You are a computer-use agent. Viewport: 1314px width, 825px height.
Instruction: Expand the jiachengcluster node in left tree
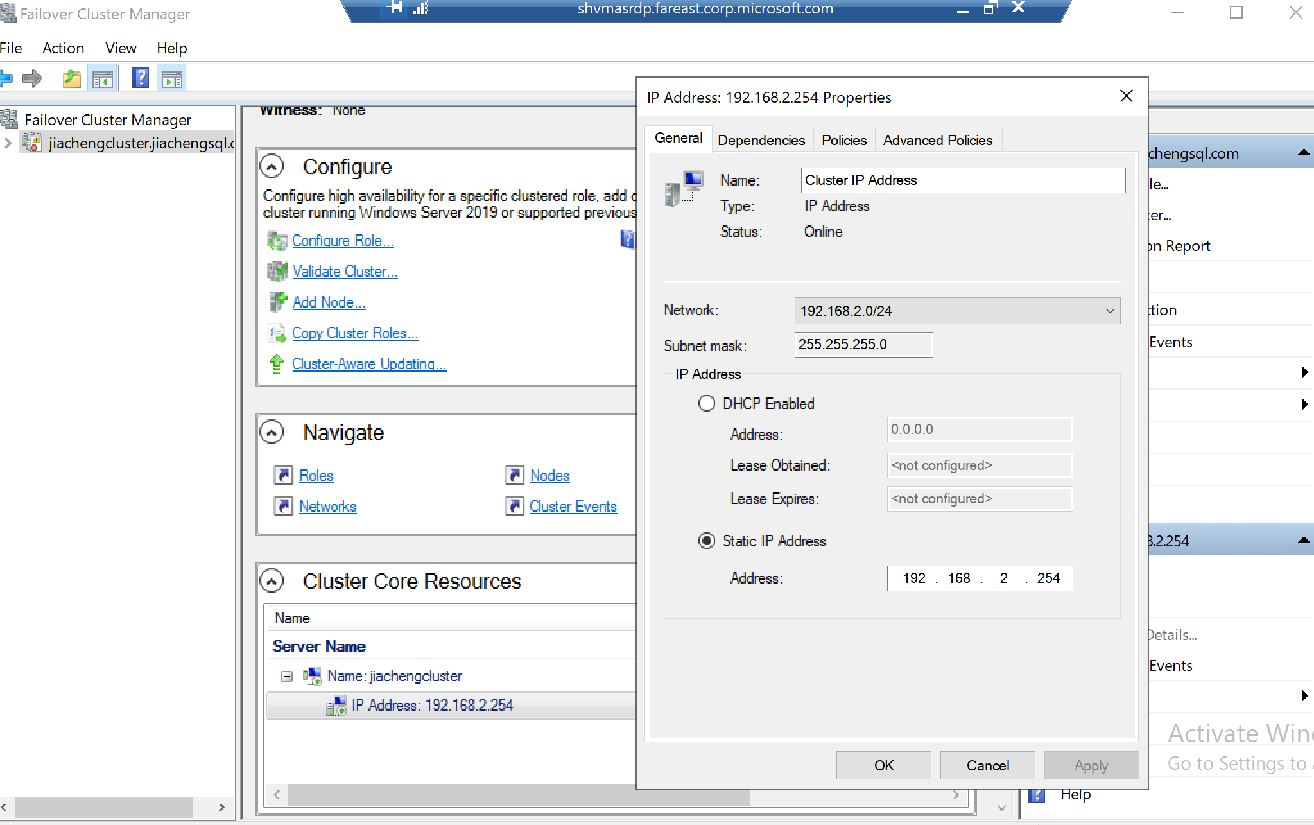(8, 143)
